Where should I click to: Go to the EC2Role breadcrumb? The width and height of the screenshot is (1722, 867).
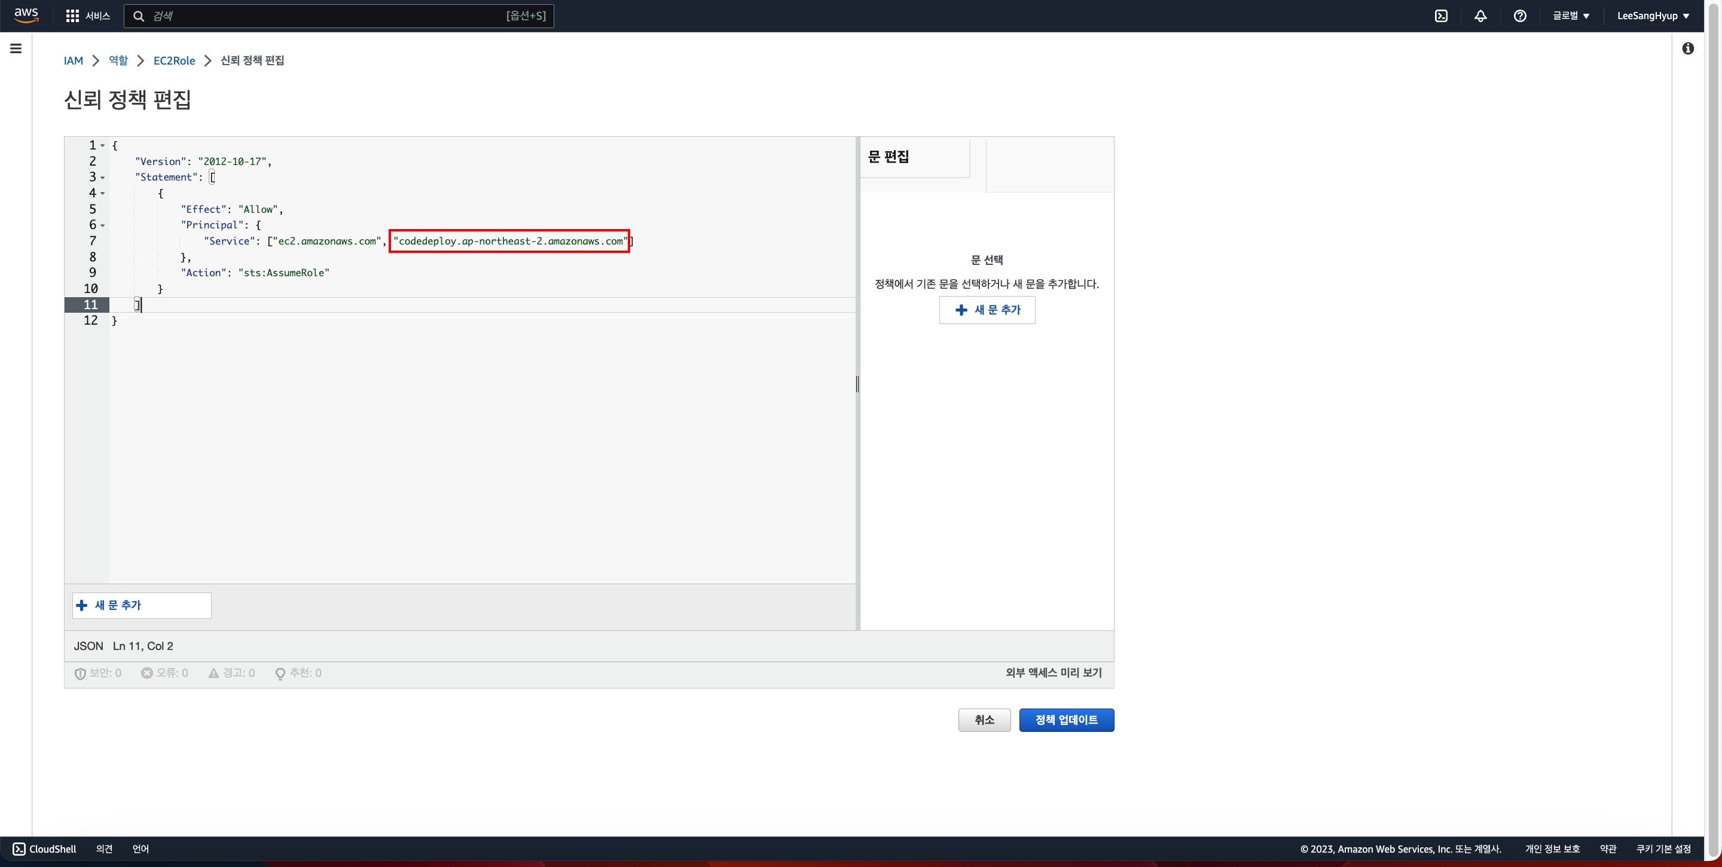coord(174,61)
